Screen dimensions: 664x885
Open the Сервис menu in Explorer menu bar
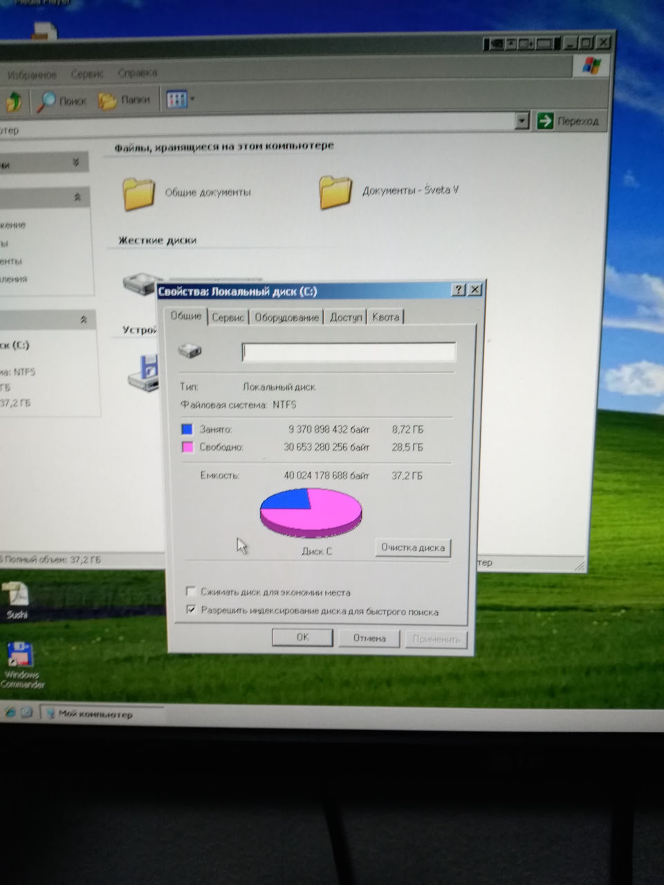87,73
